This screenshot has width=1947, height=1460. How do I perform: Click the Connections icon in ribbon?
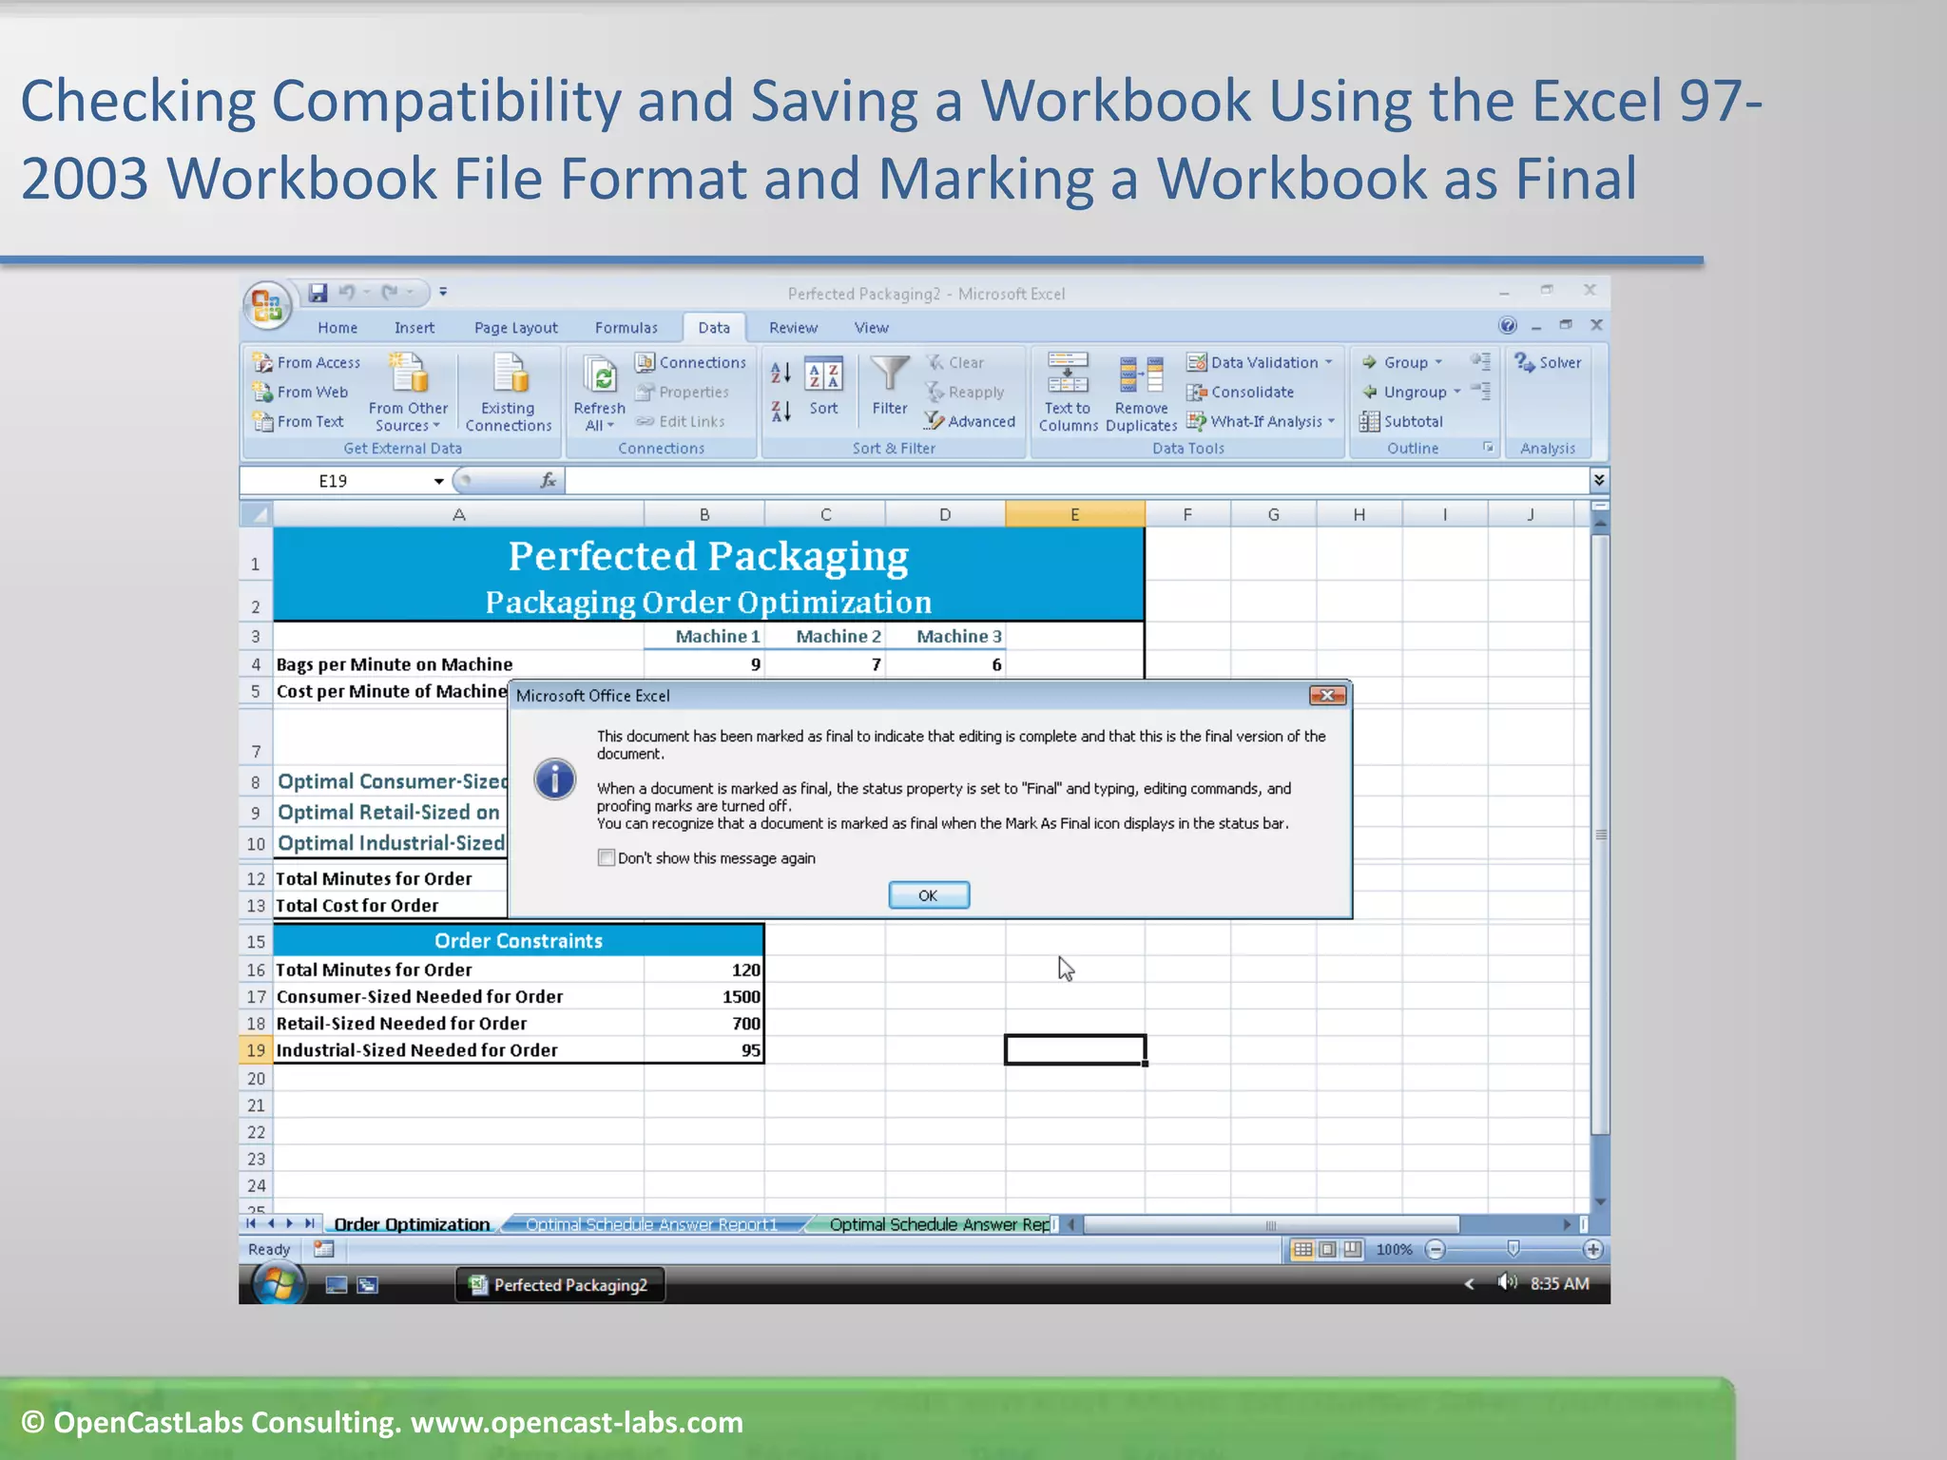point(645,362)
